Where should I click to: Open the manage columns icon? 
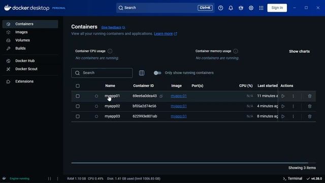(x=142, y=73)
